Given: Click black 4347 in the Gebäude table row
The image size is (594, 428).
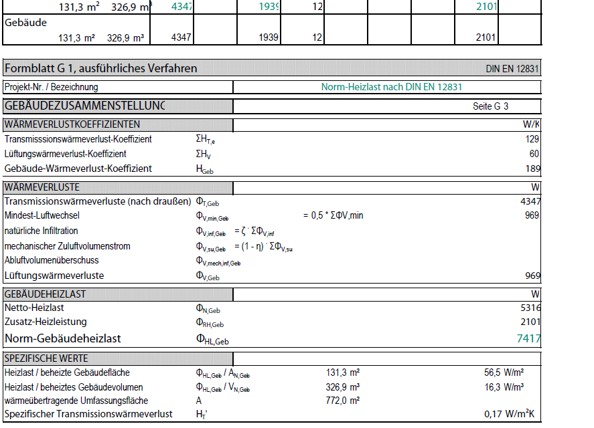Looking at the screenshot, I should 181,37.
